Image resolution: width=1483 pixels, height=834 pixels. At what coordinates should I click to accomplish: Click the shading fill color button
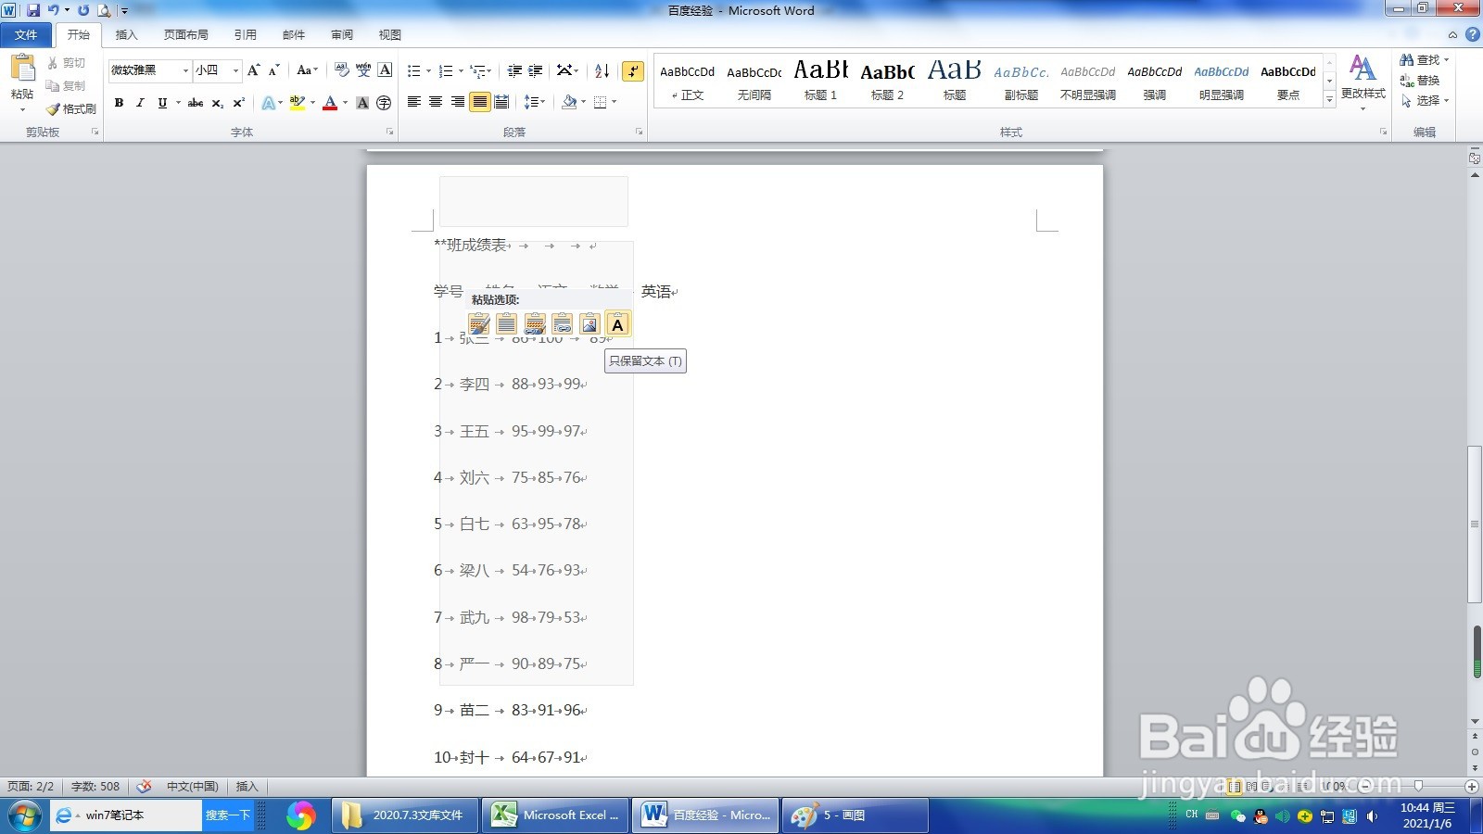coord(570,102)
